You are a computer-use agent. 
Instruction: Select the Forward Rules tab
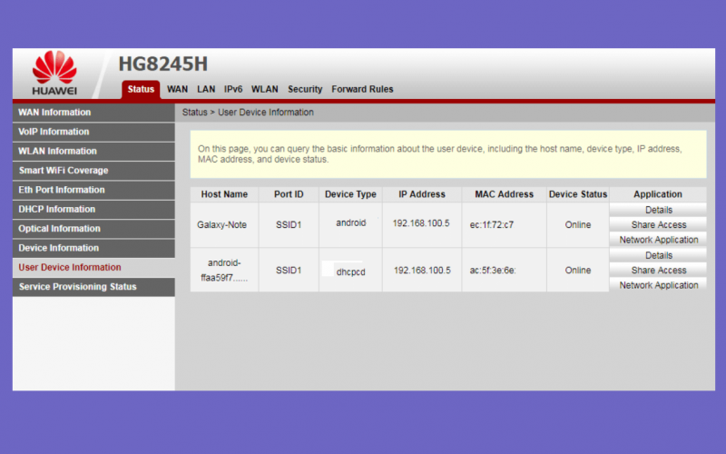click(x=362, y=89)
